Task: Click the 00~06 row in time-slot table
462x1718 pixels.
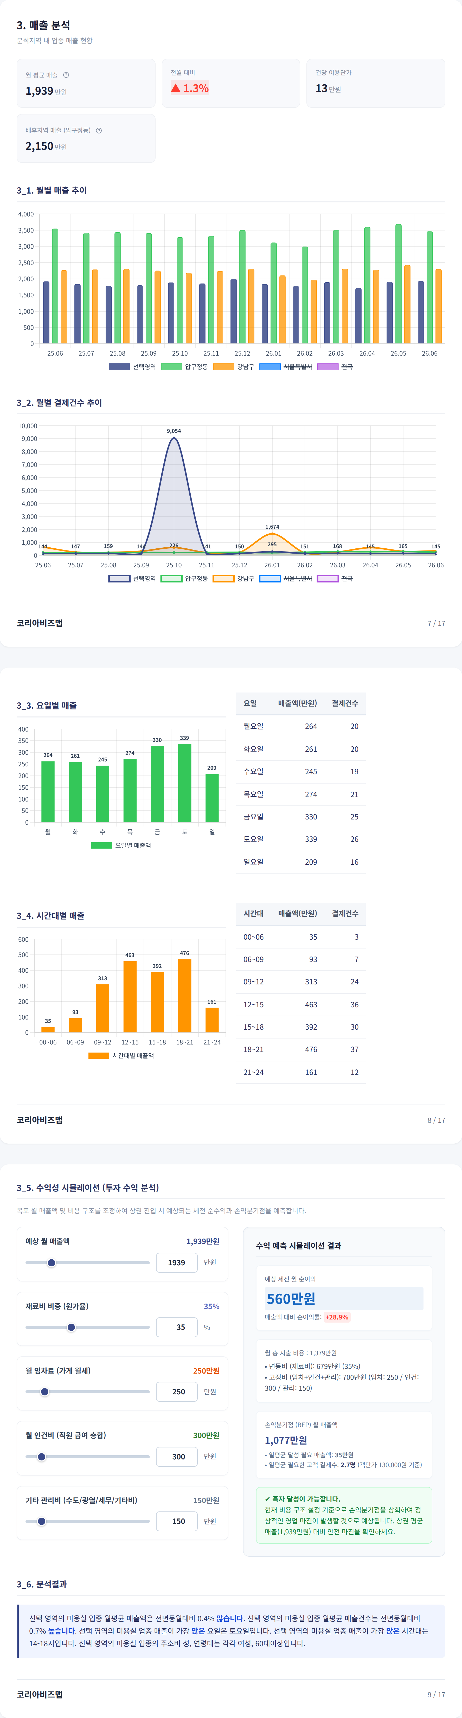Action: point(301,937)
